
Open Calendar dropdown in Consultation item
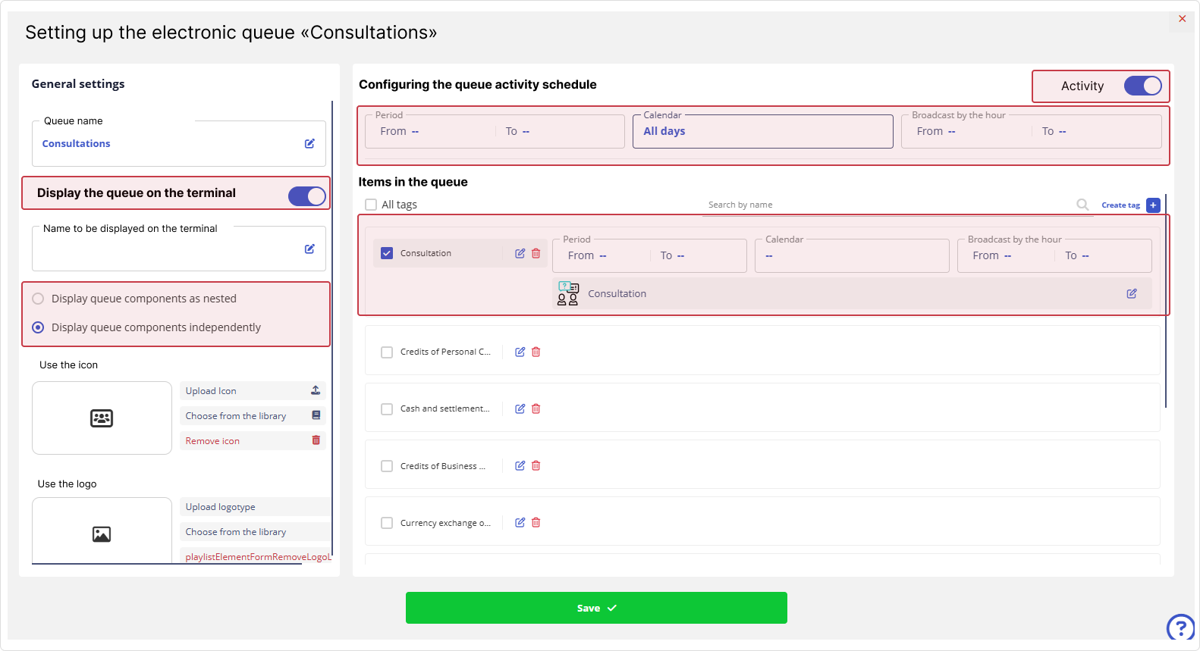coord(852,256)
